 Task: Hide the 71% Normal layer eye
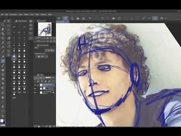35,89
